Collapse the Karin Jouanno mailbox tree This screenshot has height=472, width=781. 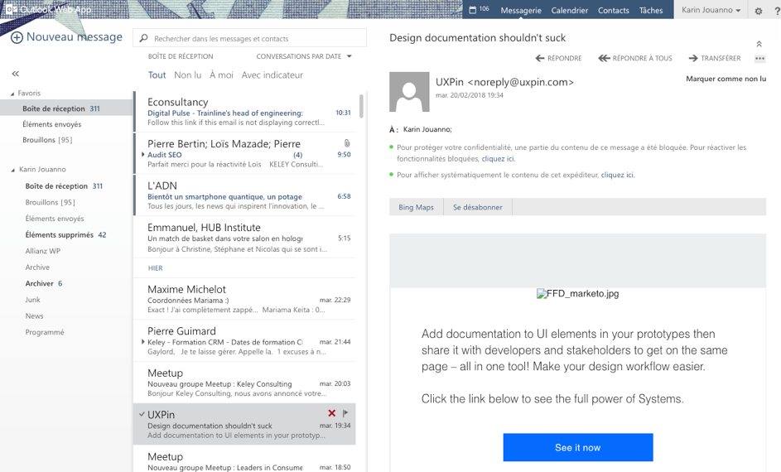13,170
